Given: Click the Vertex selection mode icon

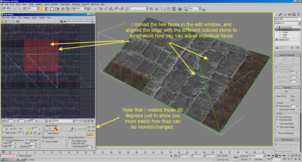Looking at the screenshot, I should click(47, 129).
